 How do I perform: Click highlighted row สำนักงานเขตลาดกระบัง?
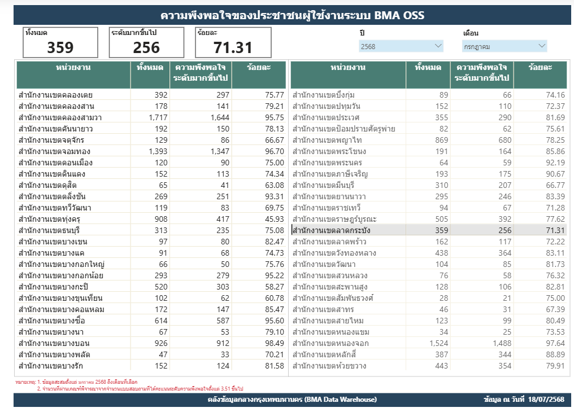click(x=429, y=230)
